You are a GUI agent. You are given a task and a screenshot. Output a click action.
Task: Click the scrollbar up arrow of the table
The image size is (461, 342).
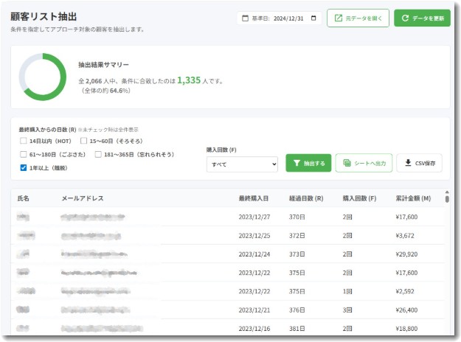point(447,192)
